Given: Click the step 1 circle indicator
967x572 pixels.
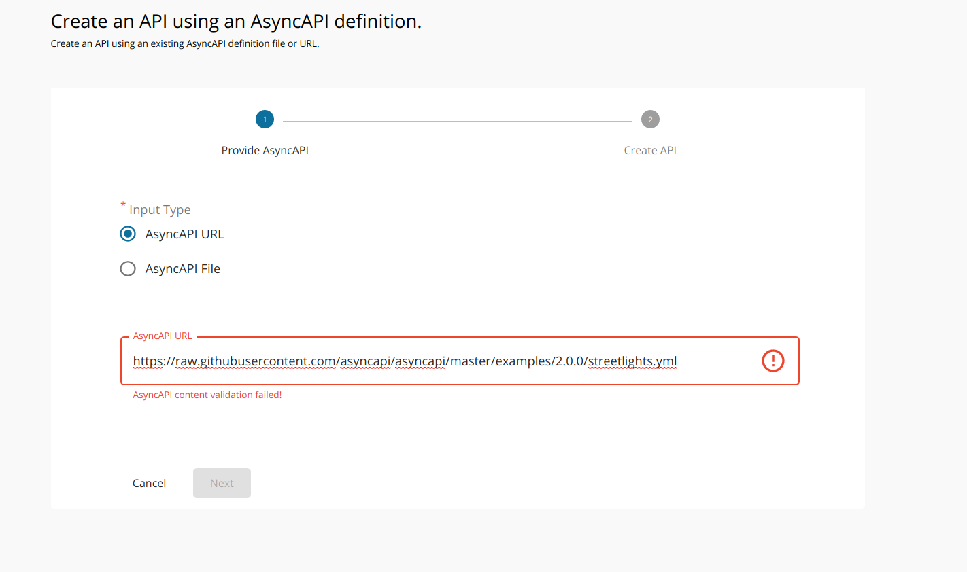Looking at the screenshot, I should [265, 119].
